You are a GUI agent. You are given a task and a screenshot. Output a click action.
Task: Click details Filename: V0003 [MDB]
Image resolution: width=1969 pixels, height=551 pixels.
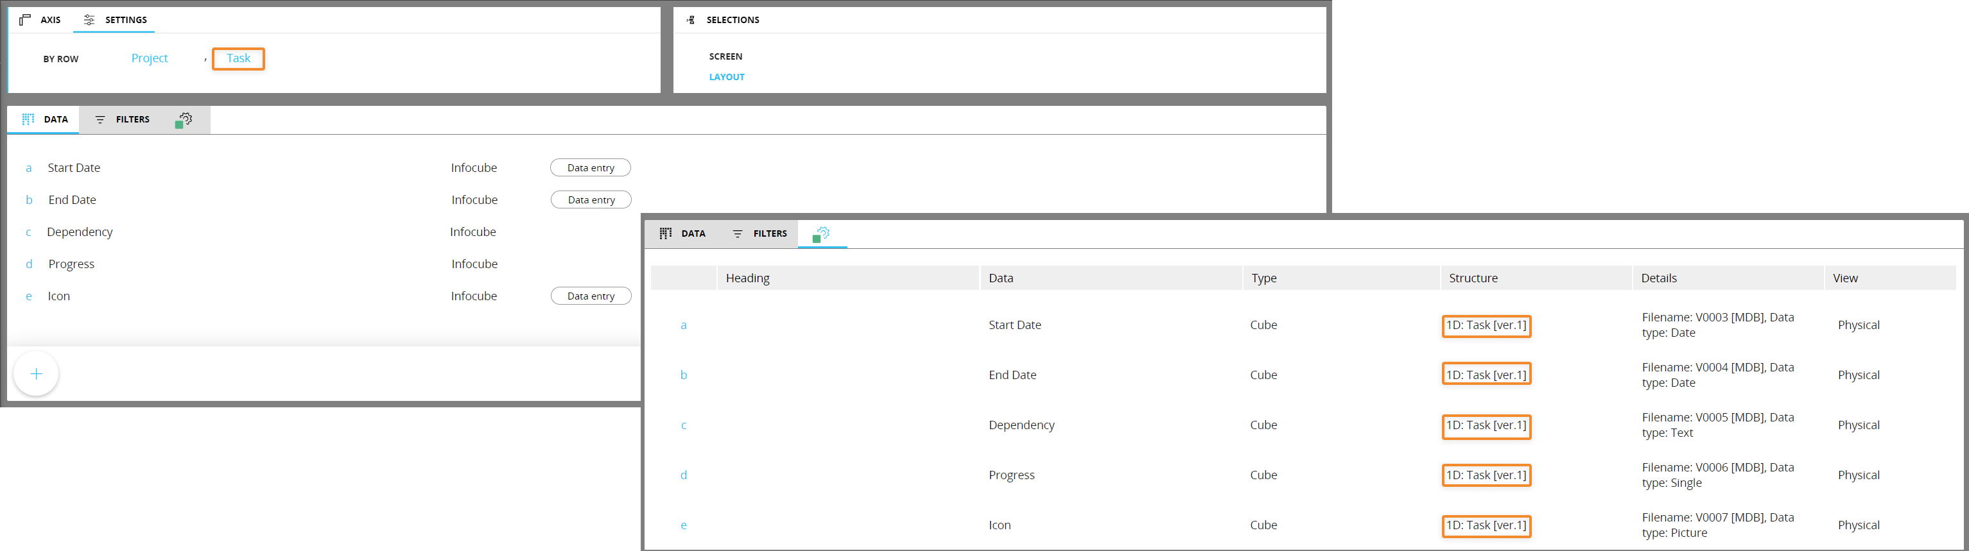coord(1717,325)
